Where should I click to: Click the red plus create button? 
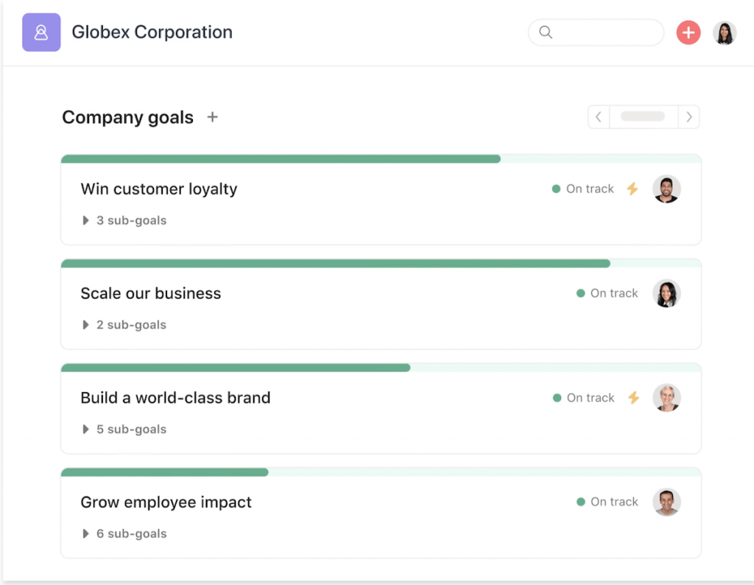coord(688,32)
